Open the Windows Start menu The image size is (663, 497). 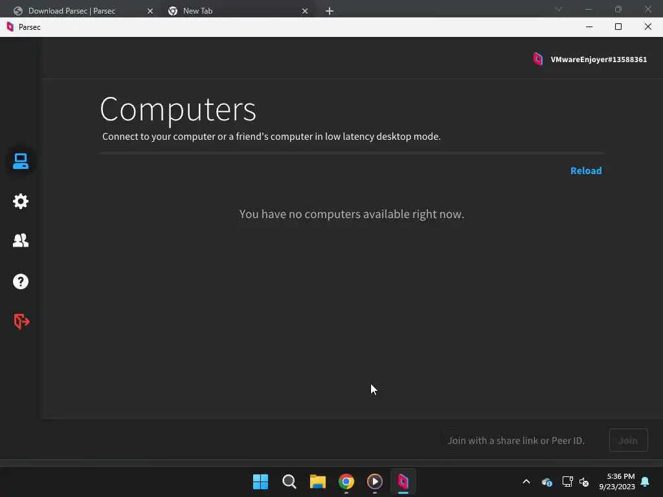(x=260, y=481)
